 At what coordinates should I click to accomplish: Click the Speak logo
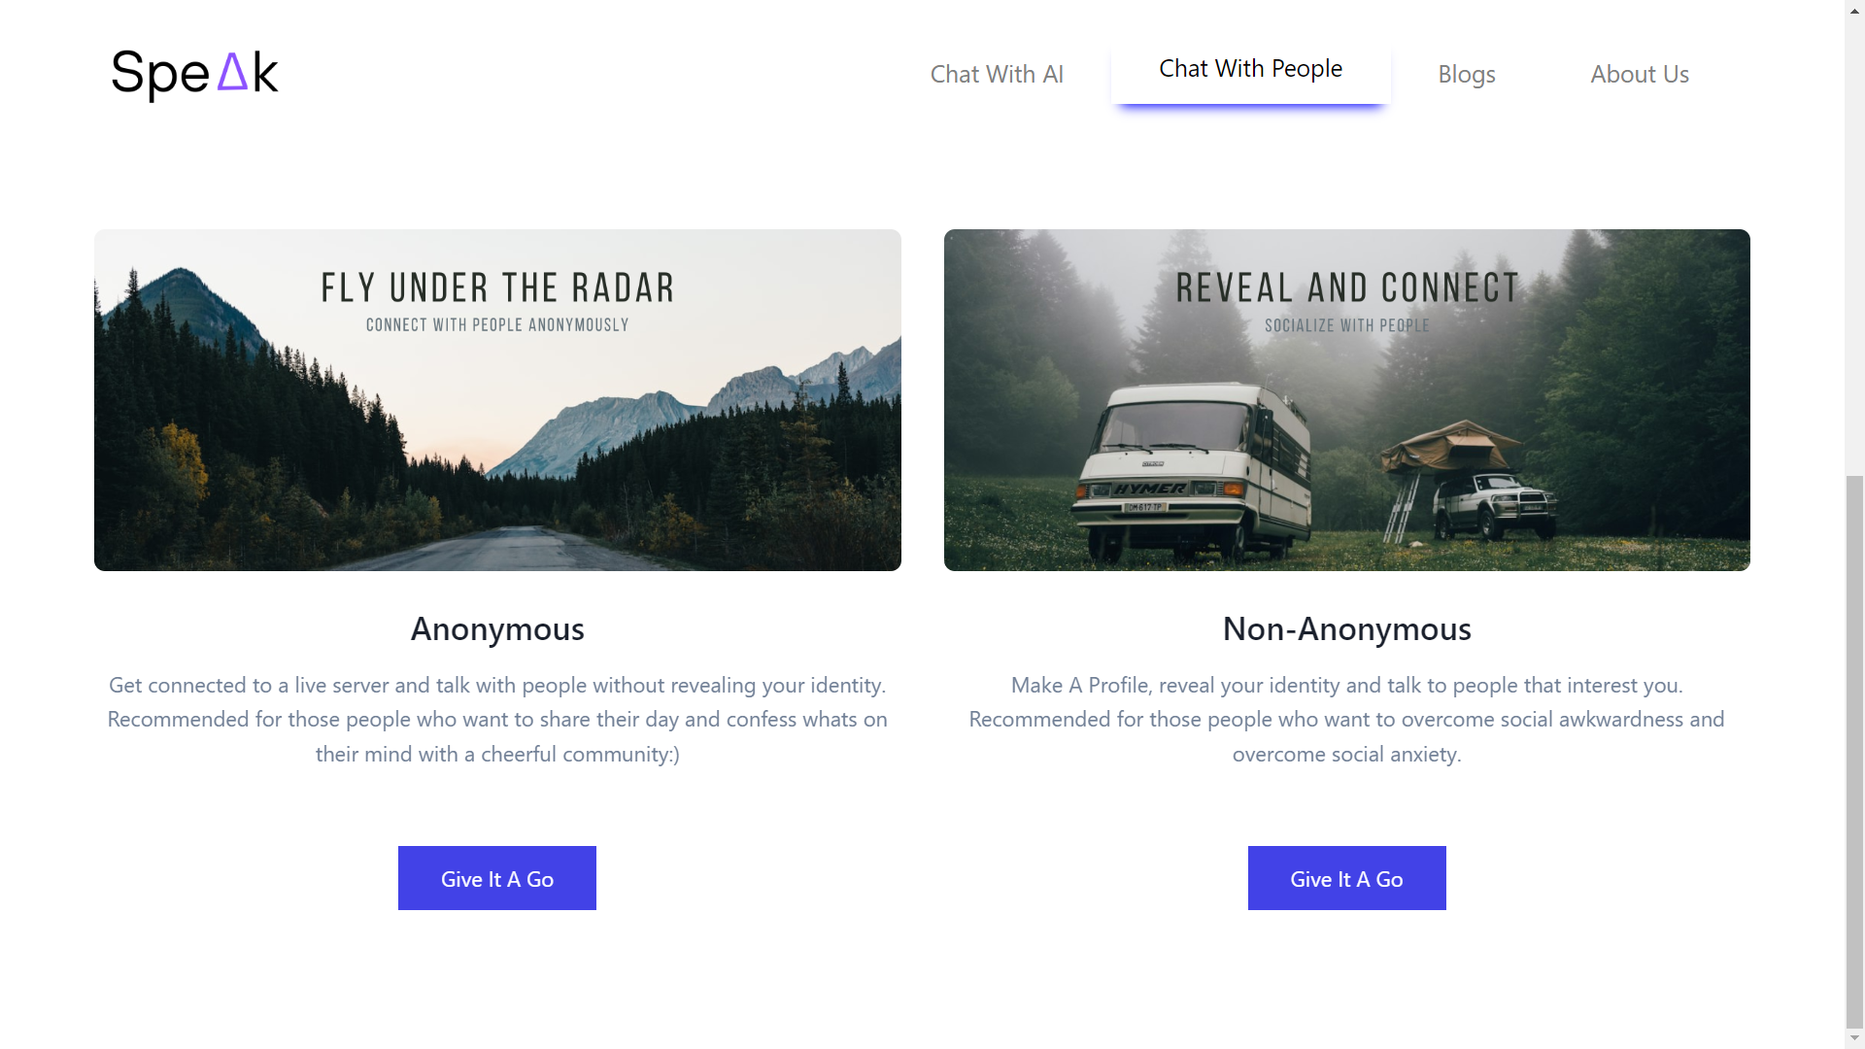pyautogui.click(x=194, y=74)
